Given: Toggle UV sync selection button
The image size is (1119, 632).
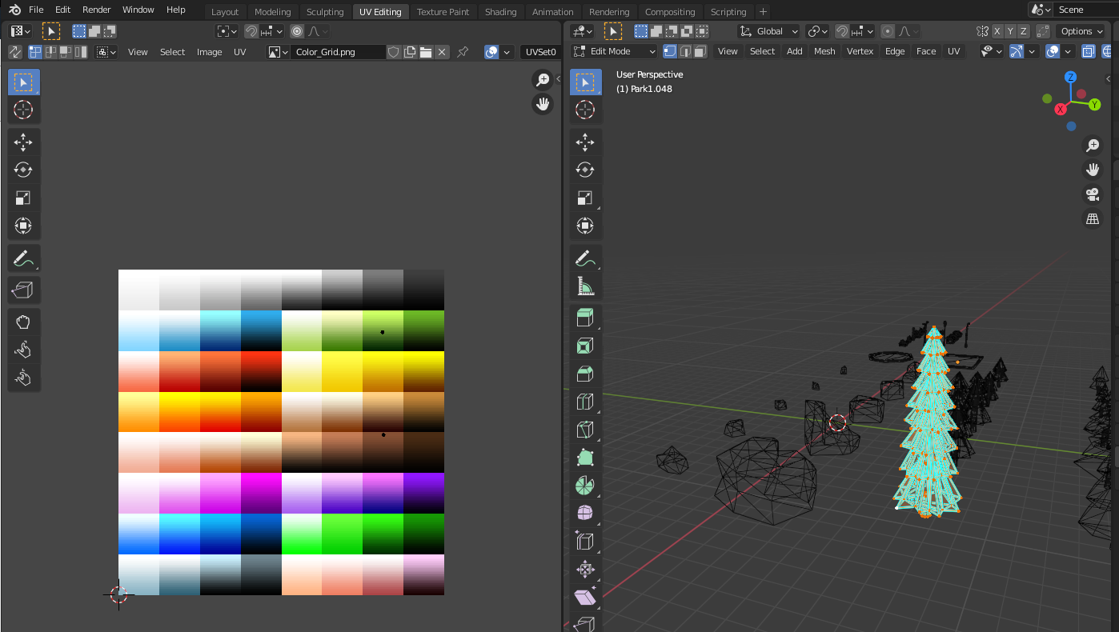Looking at the screenshot, I should click(x=15, y=52).
